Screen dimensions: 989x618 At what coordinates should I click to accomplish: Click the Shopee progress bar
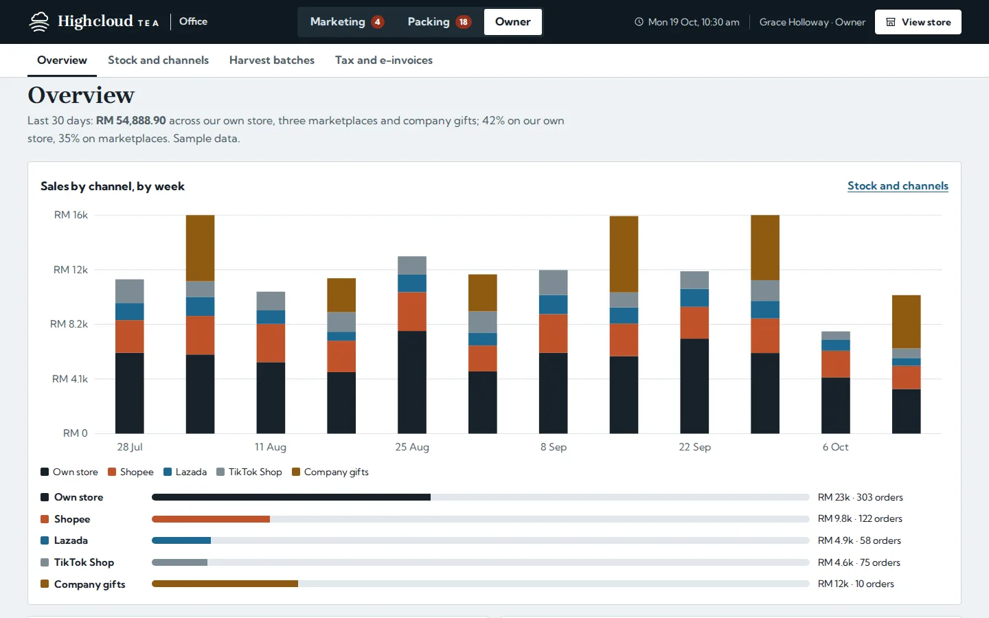[x=481, y=519]
